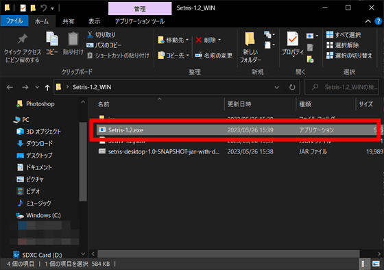Click the History icon in 開く group

click(310, 59)
